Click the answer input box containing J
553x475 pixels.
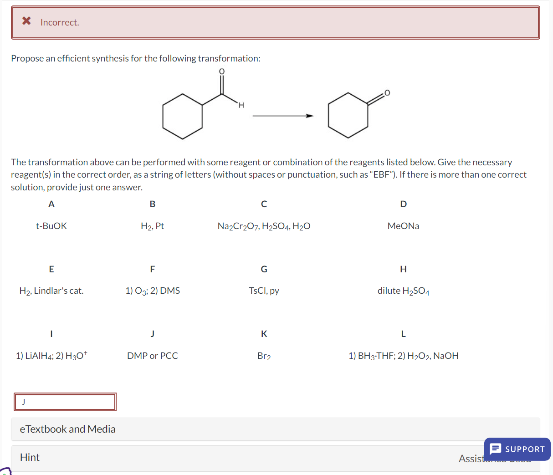(x=65, y=402)
